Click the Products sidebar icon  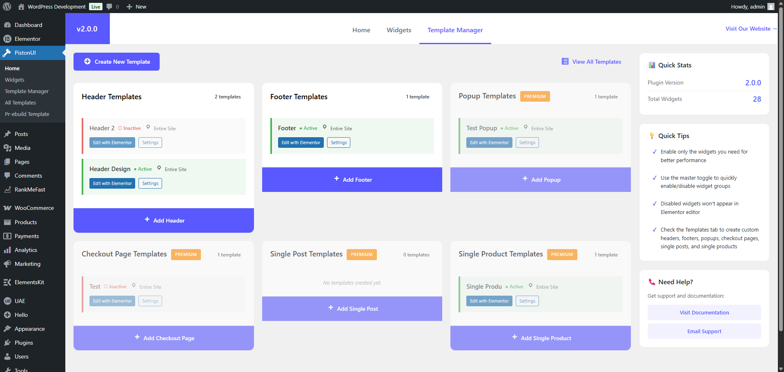pyautogui.click(x=7, y=222)
